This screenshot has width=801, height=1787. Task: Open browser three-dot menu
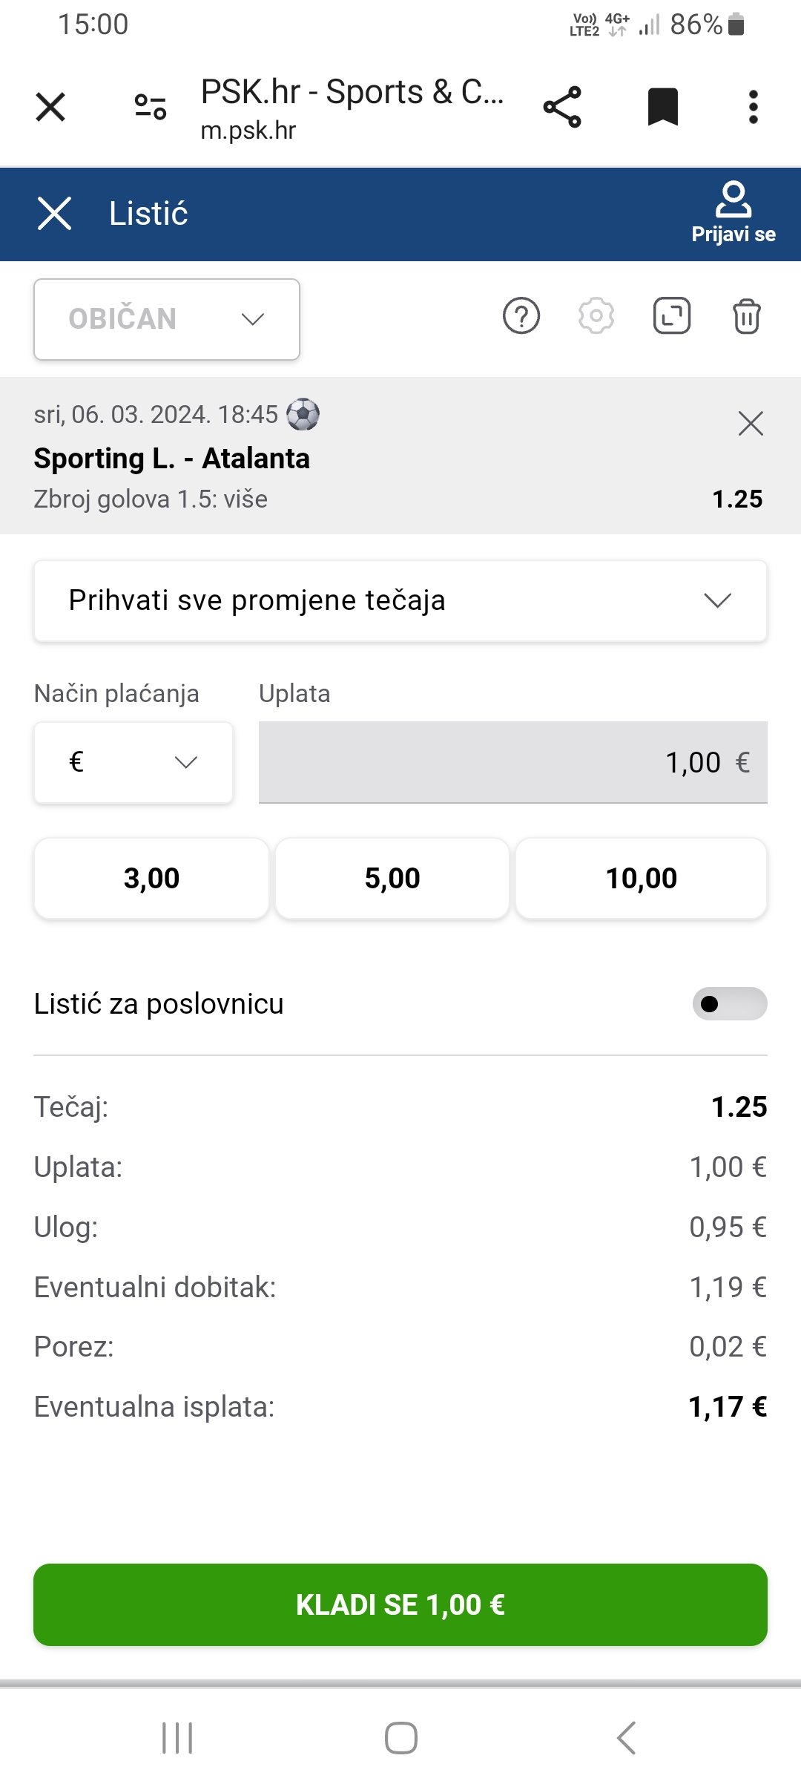coord(754,108)
